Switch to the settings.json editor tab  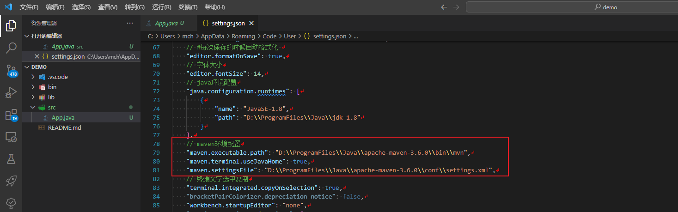click(227, 23)
